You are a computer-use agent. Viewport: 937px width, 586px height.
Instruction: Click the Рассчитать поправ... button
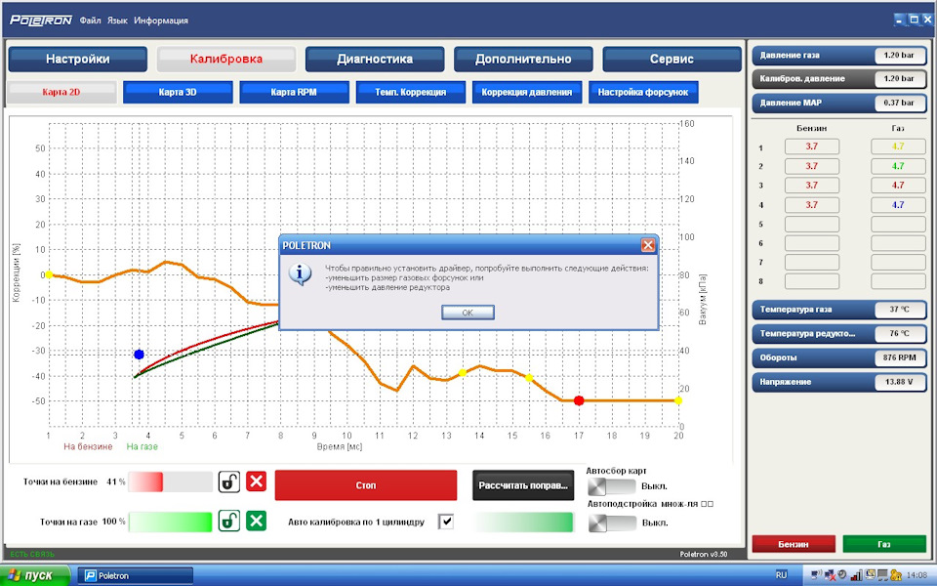[x=523, y=485]
